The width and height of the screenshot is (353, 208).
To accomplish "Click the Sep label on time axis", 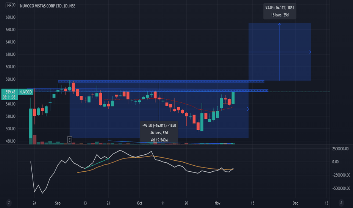I will click(58, 203).
